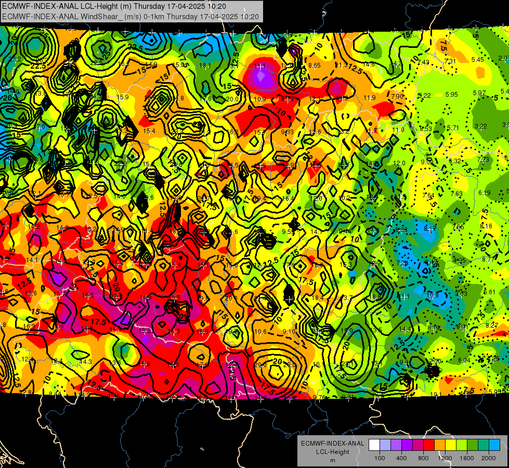Click the 5.45 wind shear value
Image resolution: width=509 pixels, height=468 pixels.
click(477, 59)
